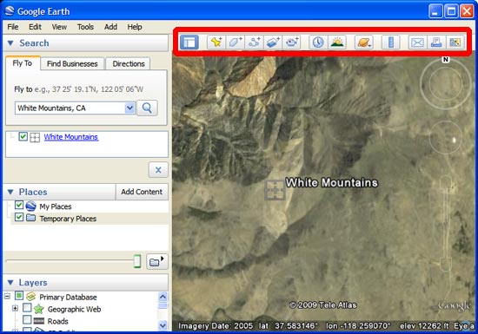This screenshot has height=334, width=478.
Task: Select the Add Path tool
Action: [x=254, y=43]
